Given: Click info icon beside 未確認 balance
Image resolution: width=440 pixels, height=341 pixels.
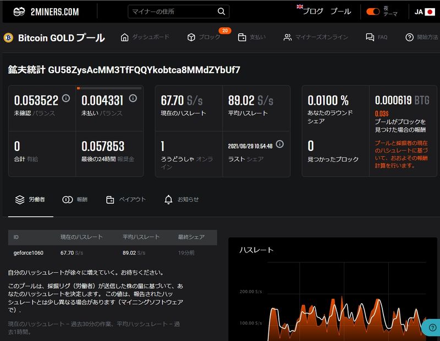Looking at the screenshot, I should 66,98.
